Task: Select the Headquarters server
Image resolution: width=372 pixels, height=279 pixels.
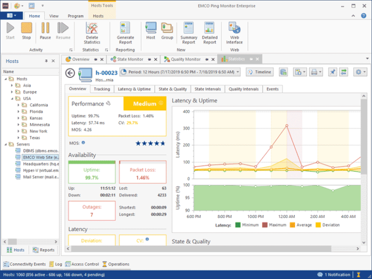Action: point(41,164)
